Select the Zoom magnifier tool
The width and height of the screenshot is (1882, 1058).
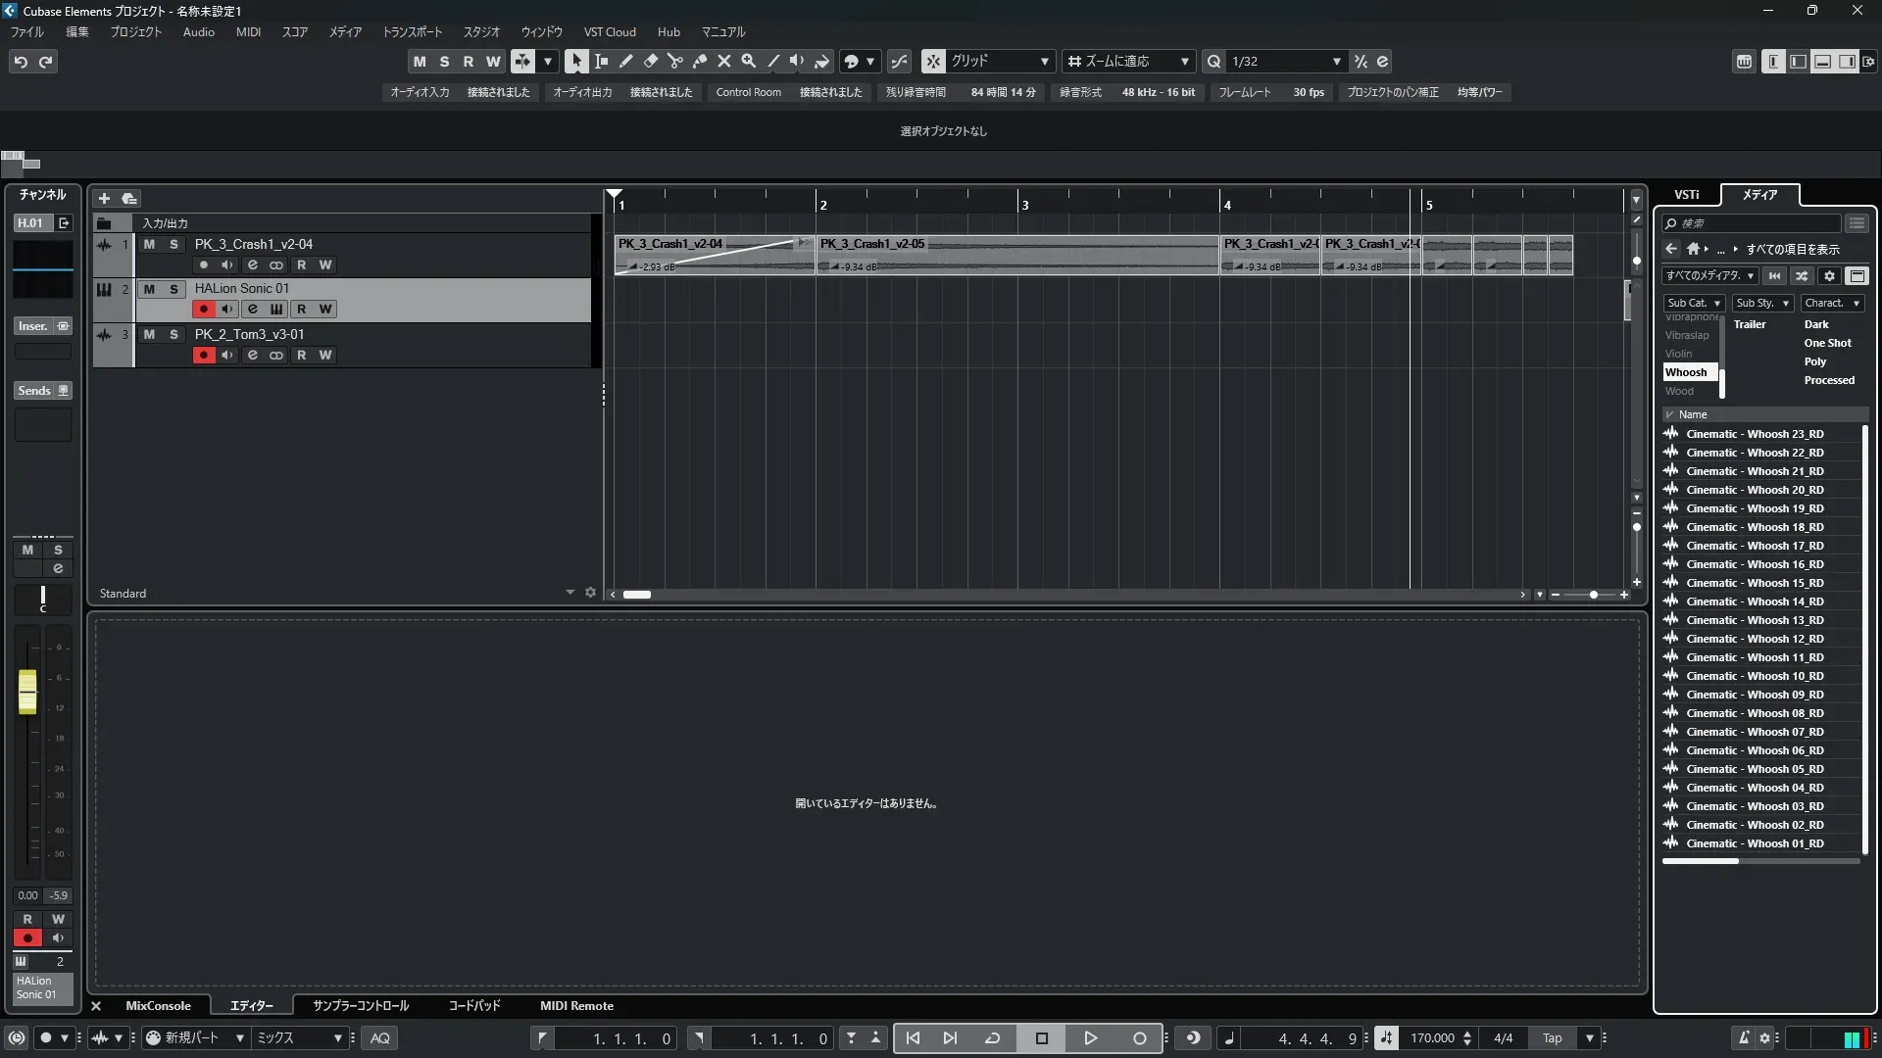coord(749,61)
